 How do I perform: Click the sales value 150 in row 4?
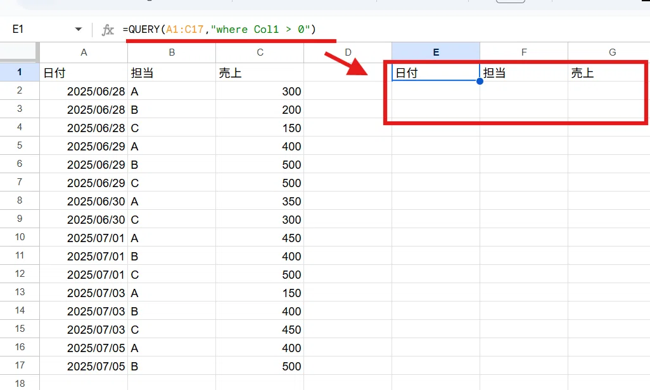coord(260,128)
